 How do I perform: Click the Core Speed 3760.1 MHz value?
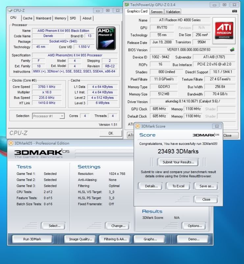[47, 87]
